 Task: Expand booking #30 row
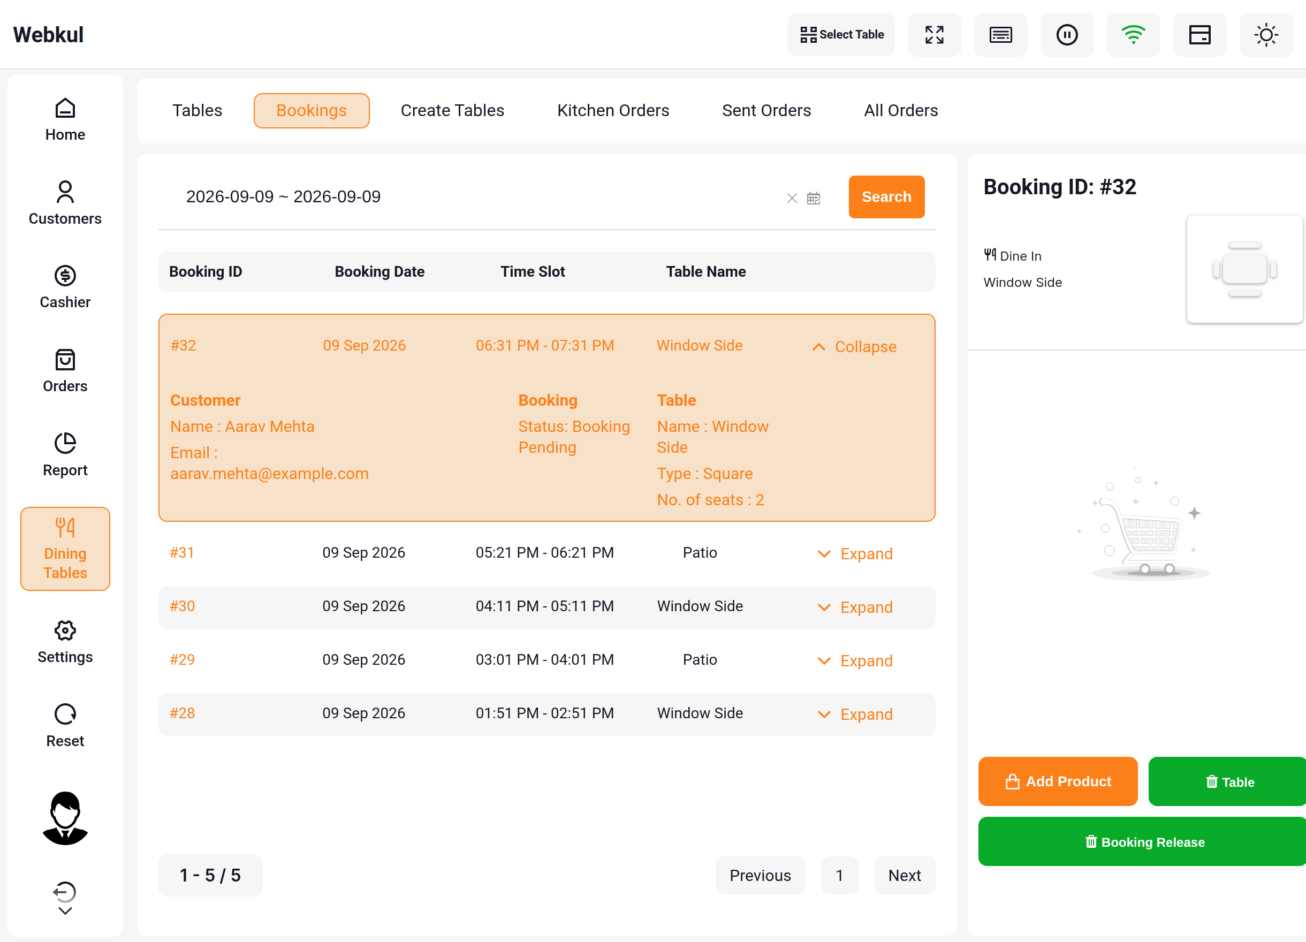856,607
